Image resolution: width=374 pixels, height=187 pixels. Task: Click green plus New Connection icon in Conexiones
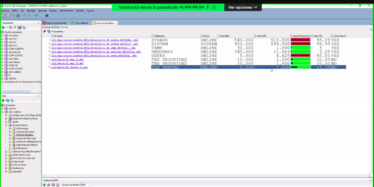tap(3, 27)
